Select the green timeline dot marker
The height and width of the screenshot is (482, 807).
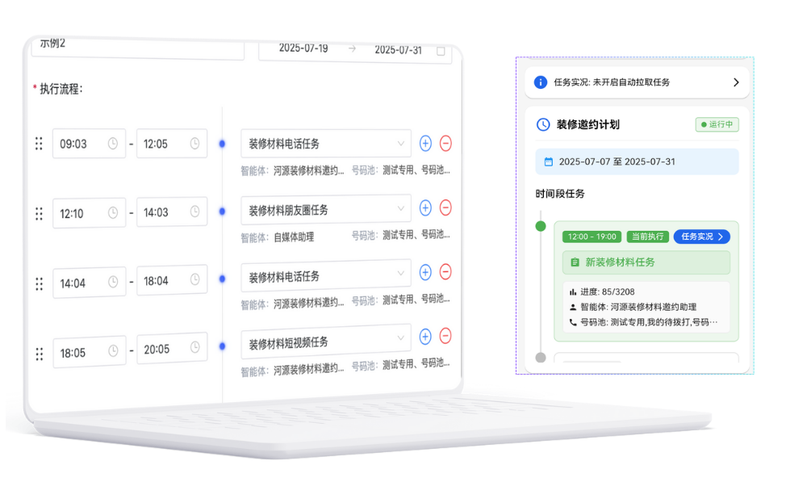[541, 226]
